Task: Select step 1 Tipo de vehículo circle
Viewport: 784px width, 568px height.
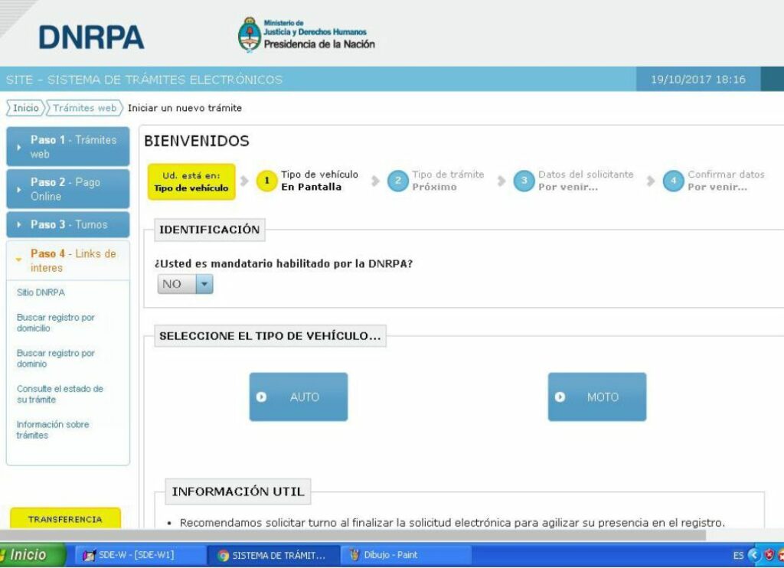Action: [x=266, y=181]
